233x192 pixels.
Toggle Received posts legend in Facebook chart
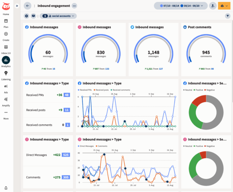point(101,90)
